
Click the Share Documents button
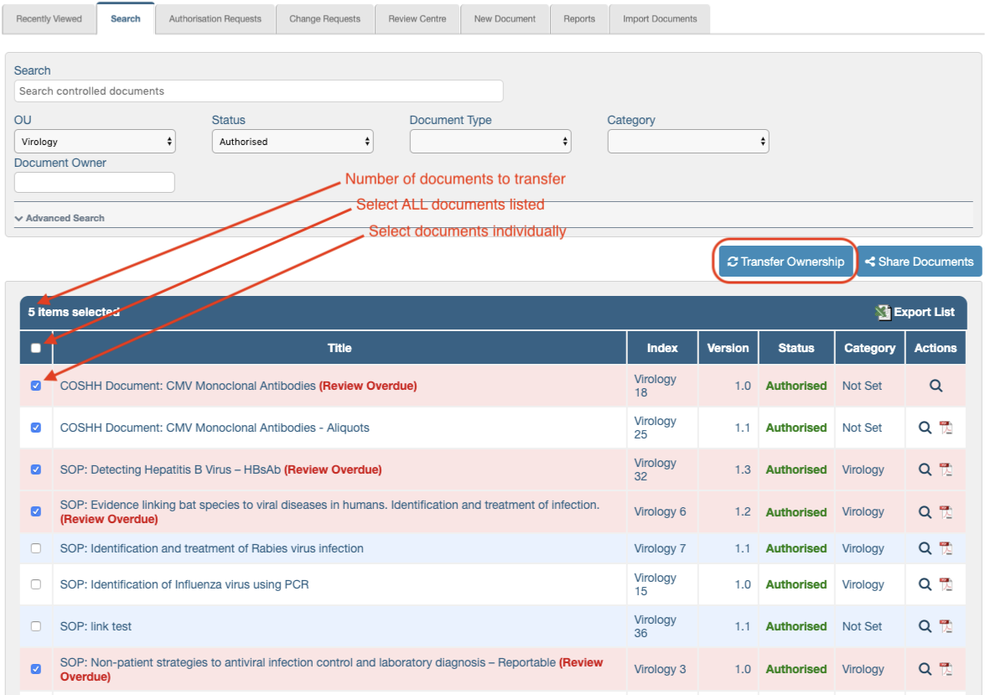pyautogui.click(x=919, y=262)
